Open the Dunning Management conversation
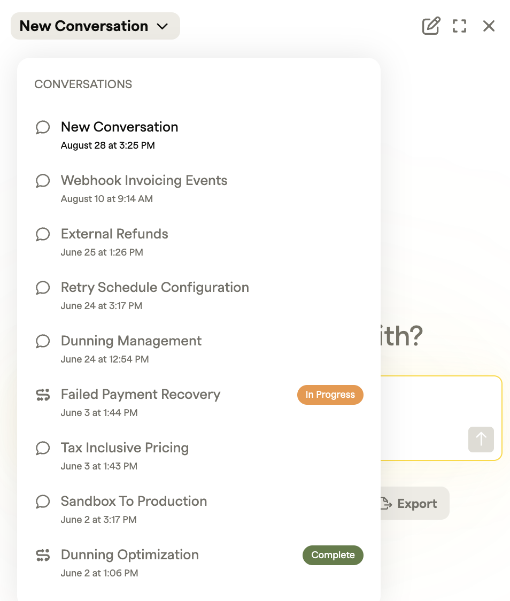 (199, 349)
